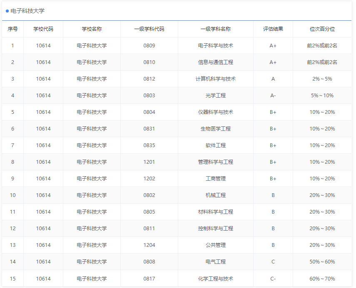Click the A+ result for 电子科学与技术
Viewport: 356px width, 288px height.
tap(273, 46)
